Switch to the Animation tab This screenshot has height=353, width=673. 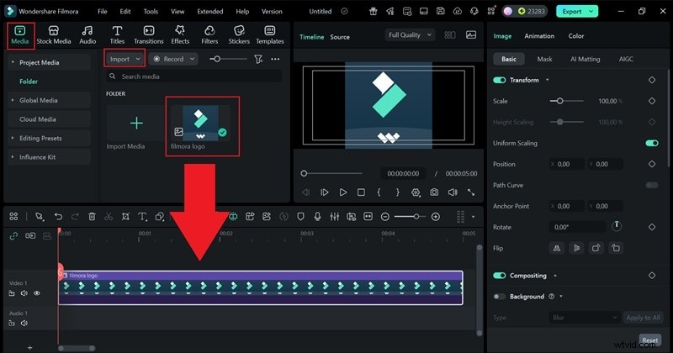539,36
